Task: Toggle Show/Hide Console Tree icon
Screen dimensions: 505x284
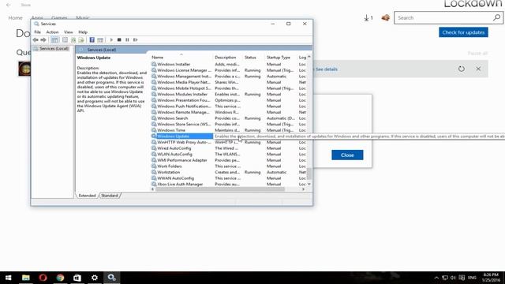Action: click(54, 40)
